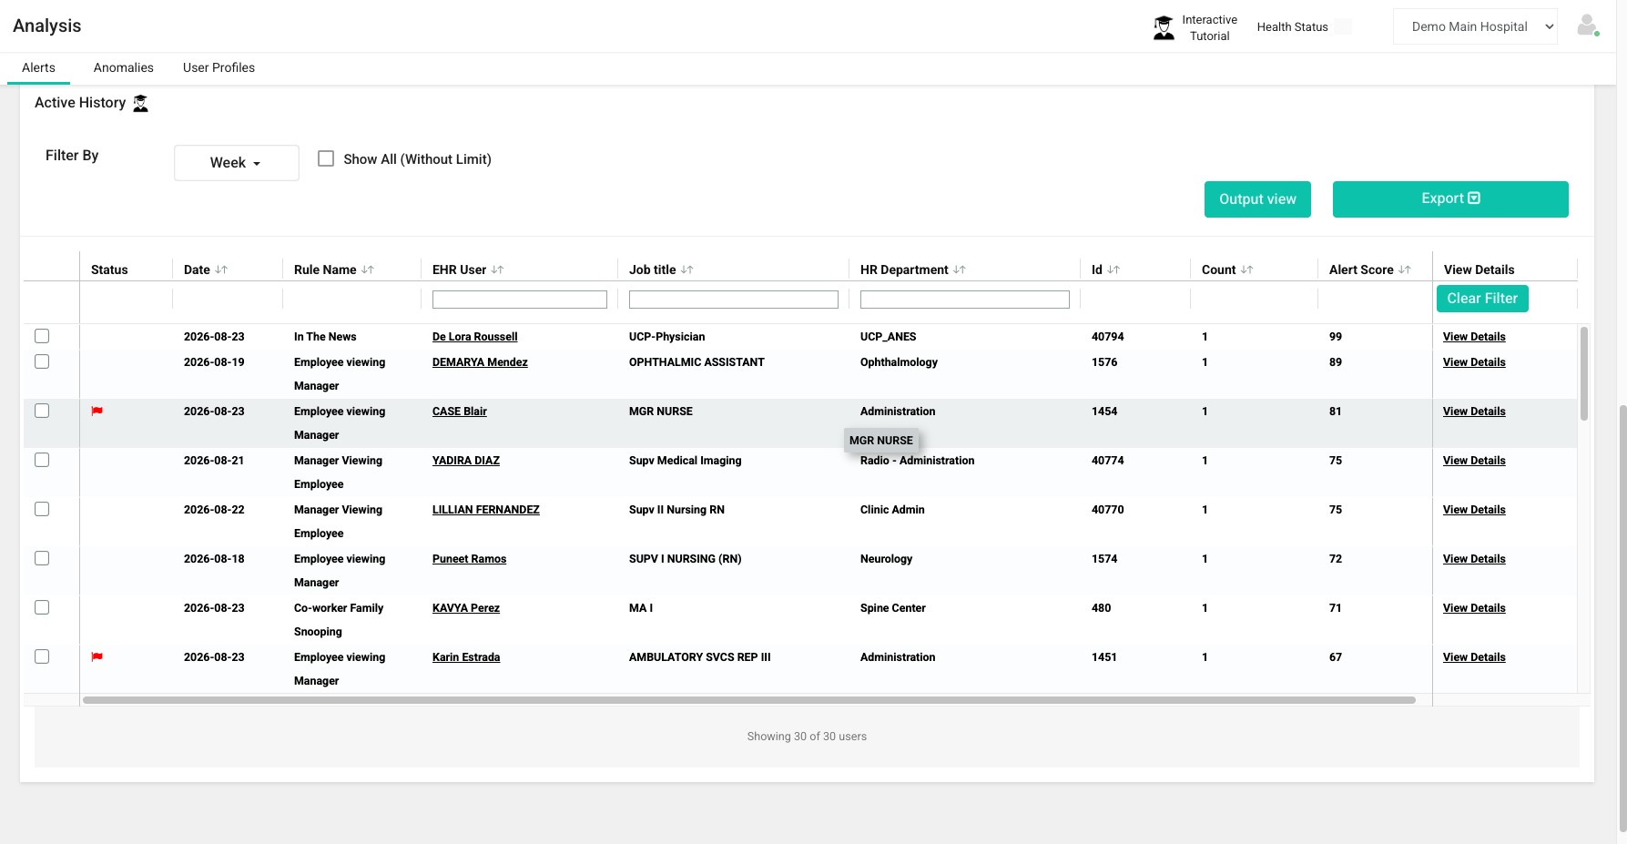The height and width of the screenshot is (844, 1627).
Task: Open the Interactive Tutorial graduate icon
Action: click(1164, 27)
